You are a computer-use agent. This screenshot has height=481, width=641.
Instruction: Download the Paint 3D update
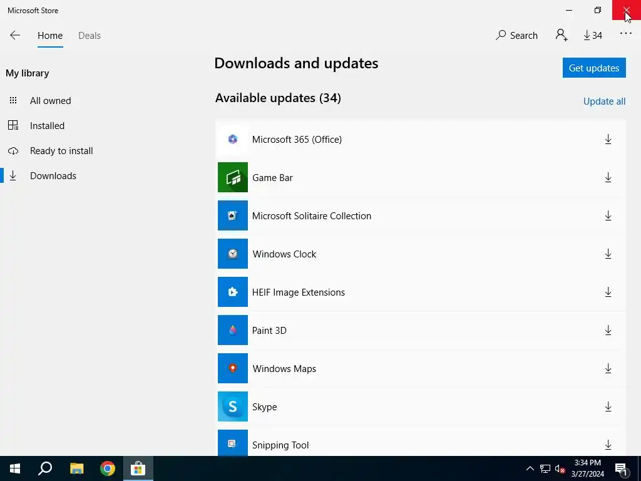608,331
